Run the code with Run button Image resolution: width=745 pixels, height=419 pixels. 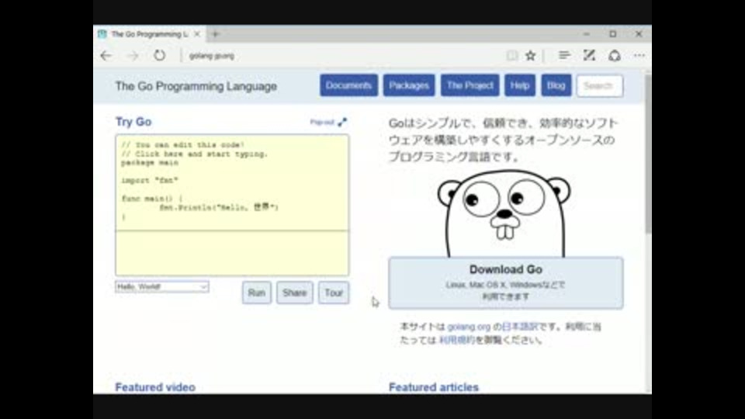(x=257, y=293)
